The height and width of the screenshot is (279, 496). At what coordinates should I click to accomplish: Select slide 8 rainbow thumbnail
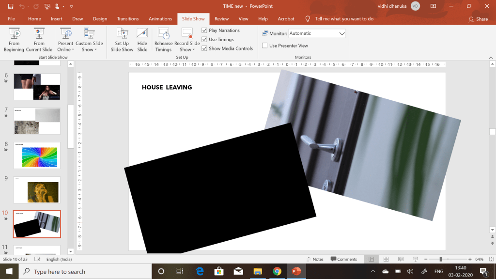pos(37,155)
